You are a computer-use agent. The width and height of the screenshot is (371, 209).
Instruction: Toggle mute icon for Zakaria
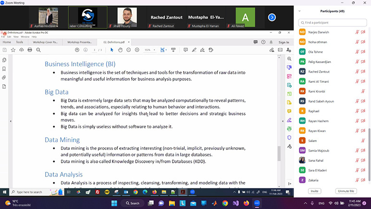357,180
